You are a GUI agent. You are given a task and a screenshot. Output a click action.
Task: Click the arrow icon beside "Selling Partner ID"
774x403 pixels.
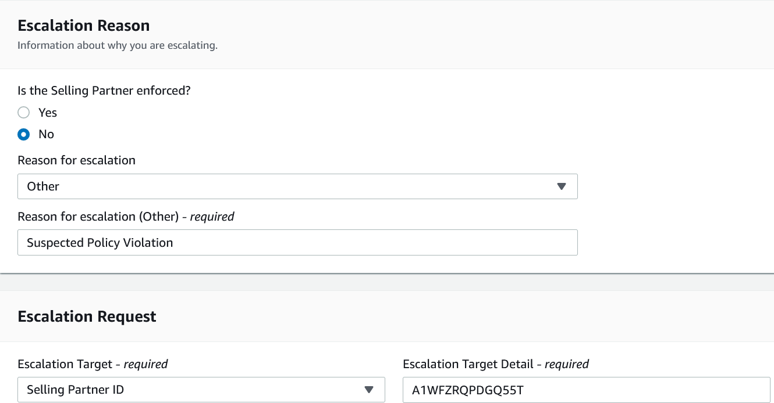pyautogui.click(x=368, y=390)
